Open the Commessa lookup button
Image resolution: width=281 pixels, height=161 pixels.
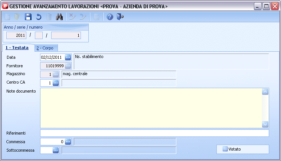[x=68, y=142]
